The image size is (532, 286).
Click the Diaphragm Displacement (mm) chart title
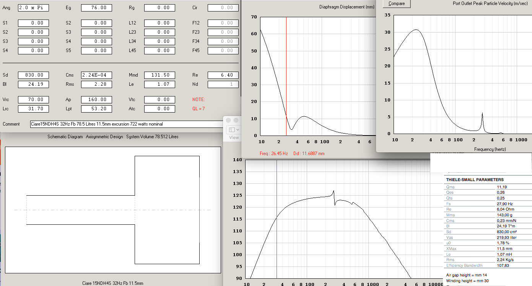[347, 7]
